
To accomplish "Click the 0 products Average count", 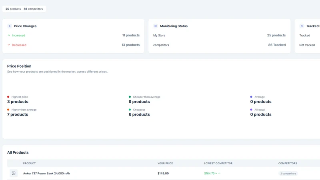I will click(261, 102).
